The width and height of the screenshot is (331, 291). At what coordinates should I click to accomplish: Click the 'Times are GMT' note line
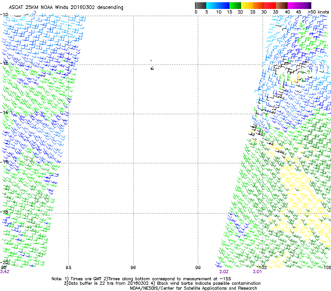(x=141, y=279)
